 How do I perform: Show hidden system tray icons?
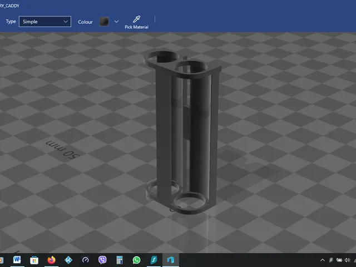click(x=323, y=260)
